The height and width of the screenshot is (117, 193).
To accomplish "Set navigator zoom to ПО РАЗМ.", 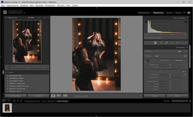I will tap(31, 18).
